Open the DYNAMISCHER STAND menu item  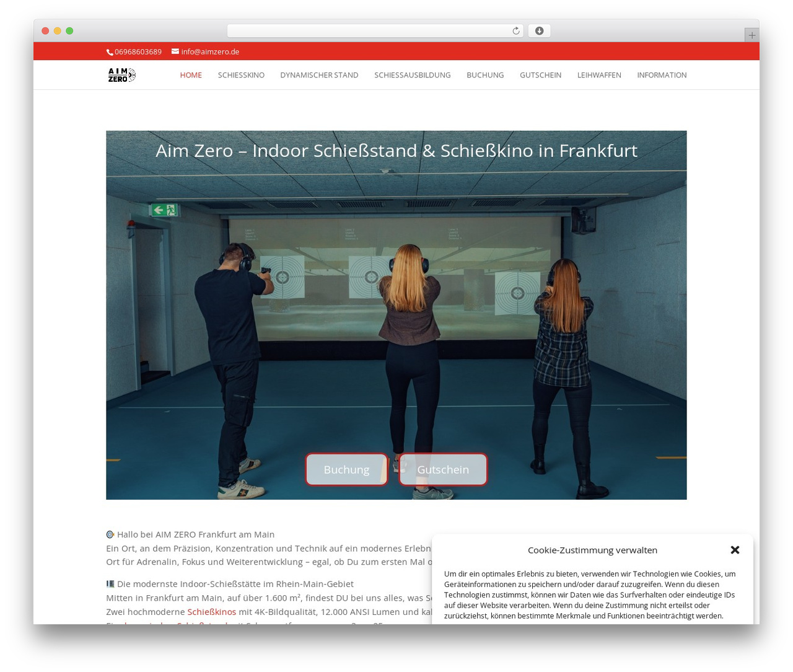pyautogui.click(x=319, y=75)
